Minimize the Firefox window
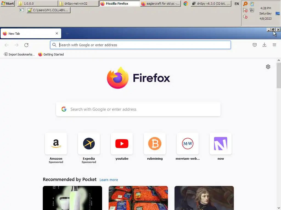 pyautogui.click(x=268, y=30)
